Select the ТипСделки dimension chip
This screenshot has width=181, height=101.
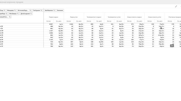coord(38,10)
